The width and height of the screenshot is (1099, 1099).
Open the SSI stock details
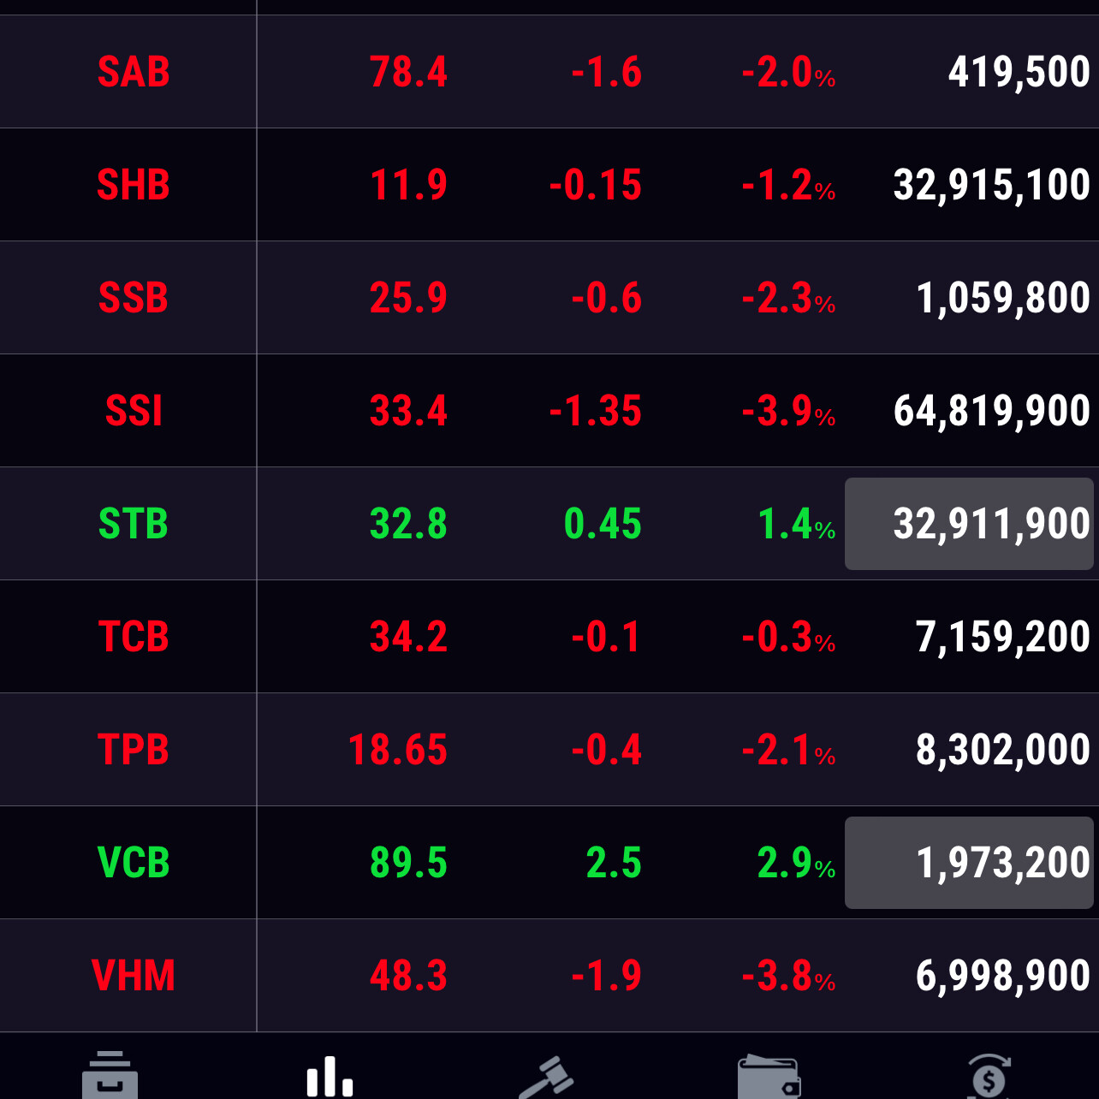coord(134,411)
